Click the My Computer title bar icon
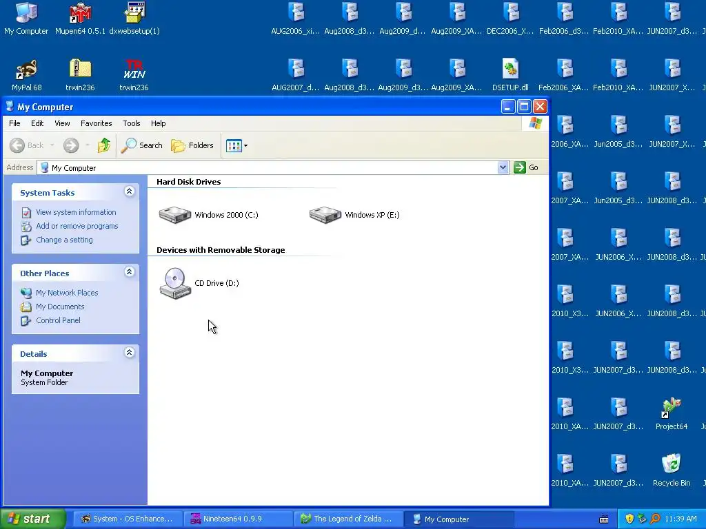The image size is (706, 529). pos(10,107)
